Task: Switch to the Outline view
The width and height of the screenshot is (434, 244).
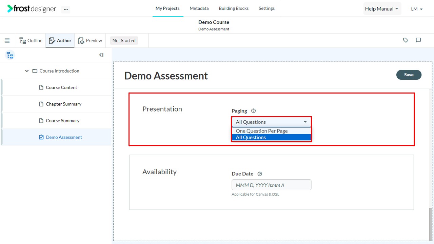Action: click(31, 41)
